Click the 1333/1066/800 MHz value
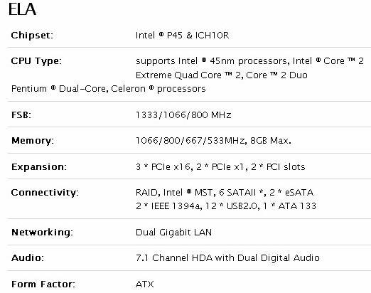Viewport: 371px width, 293px height. click(x=183, y=115)
